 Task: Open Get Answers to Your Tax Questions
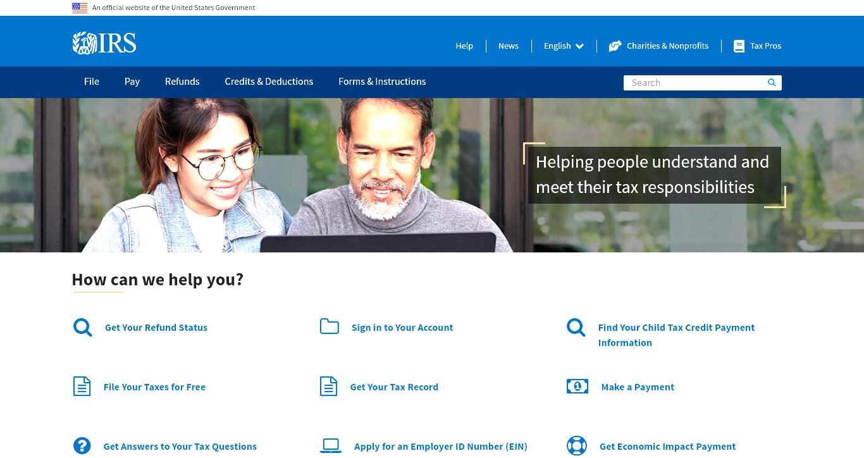(x=180, y=447)
